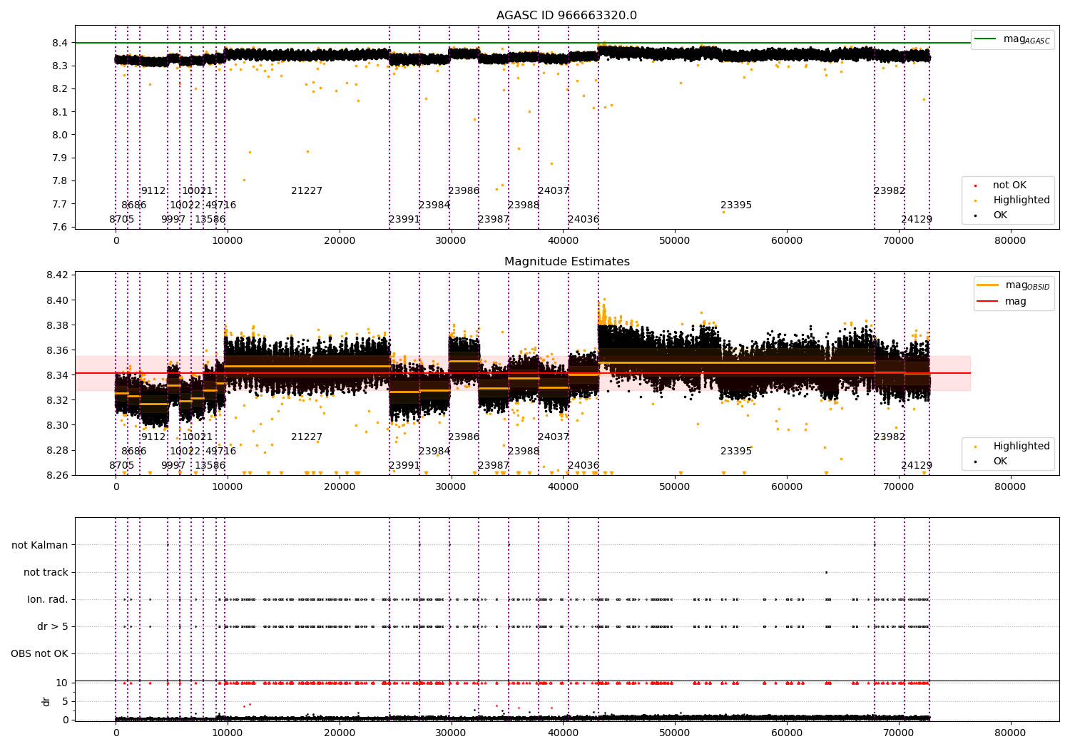Viewport: 1070px width, 749px height.
Task: Select obsid label 8686 in top plot
Action: (x=134, y=205)
